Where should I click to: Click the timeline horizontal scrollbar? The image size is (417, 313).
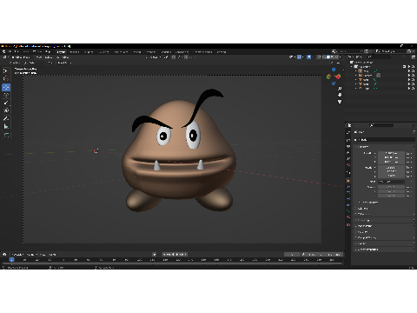(x=172, y=263)
